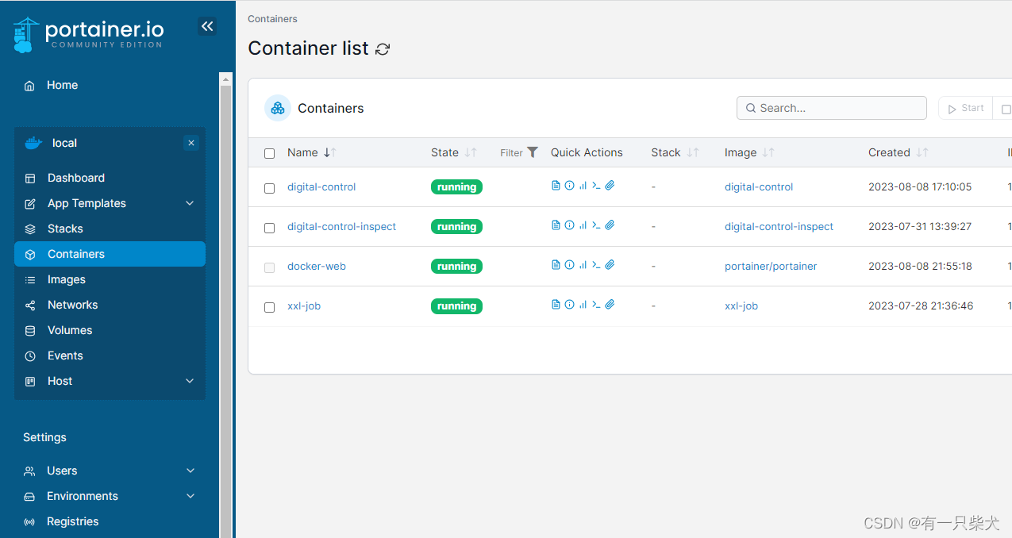
Task: Open the State column filter icon
Action: coord(532,152)
